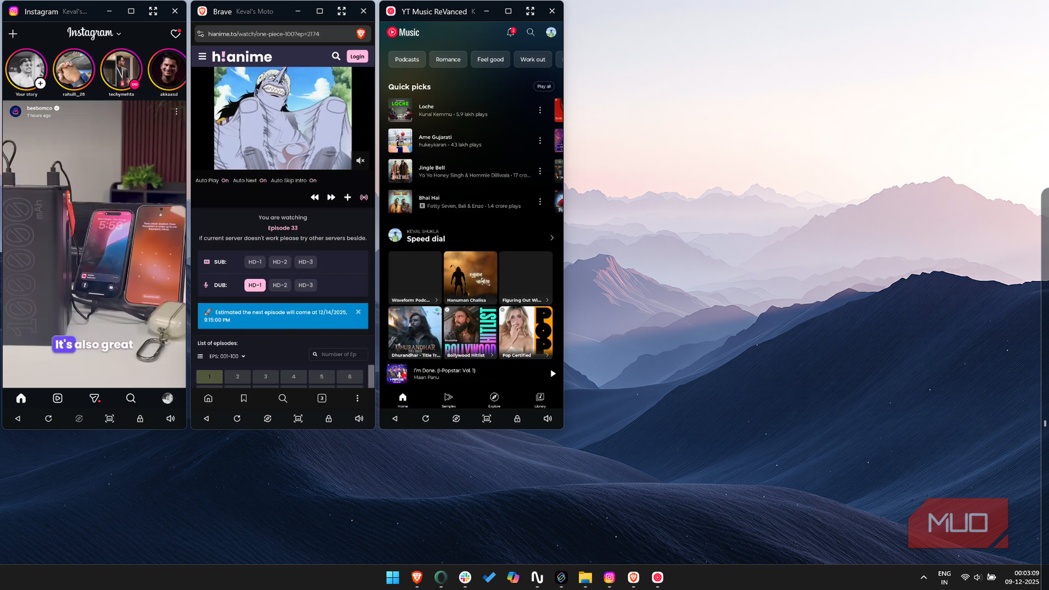Image resolution: width=1049 pixels, height=590 pixels.
Task: Select episode 6 button
Action: (350, 377)
